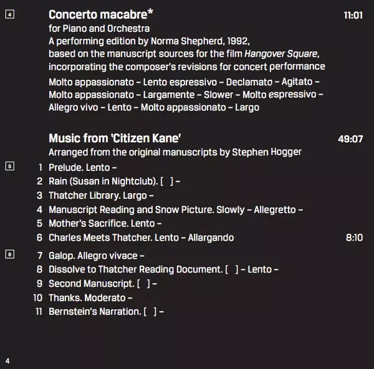Select the Concerto macabre title
374x369 pixels.
100,14
